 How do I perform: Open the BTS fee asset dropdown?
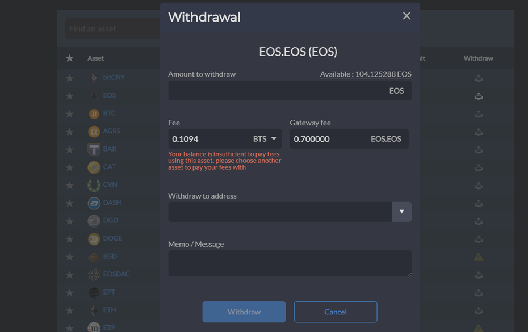pos(265,138)
